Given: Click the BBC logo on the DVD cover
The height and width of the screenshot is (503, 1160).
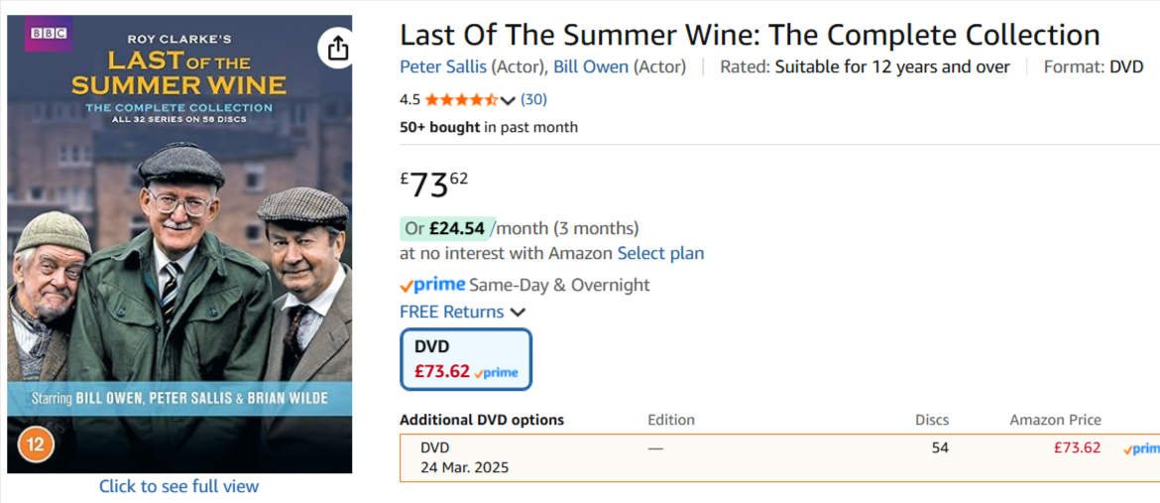Looking at the screenshot, I should click(x=49, y=34).
